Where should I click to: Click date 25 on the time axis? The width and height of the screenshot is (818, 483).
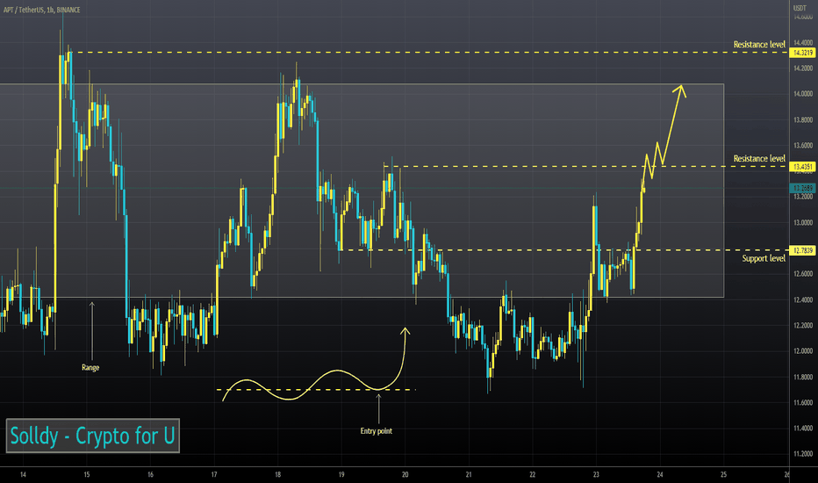723,474
